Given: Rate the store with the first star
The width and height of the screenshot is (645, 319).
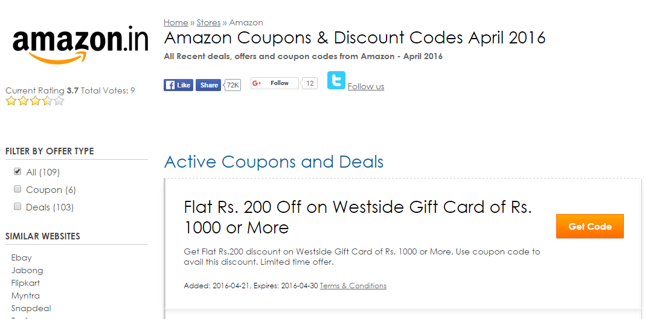Looking at the screenshot, I should pyautogui.click(x=11, y=101).
